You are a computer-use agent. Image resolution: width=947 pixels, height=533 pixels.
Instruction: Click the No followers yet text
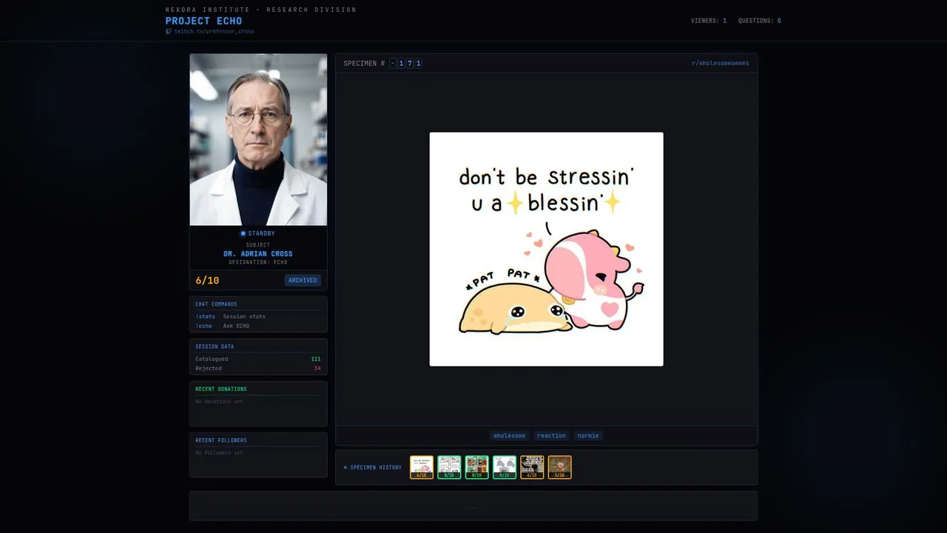point(219,452)
